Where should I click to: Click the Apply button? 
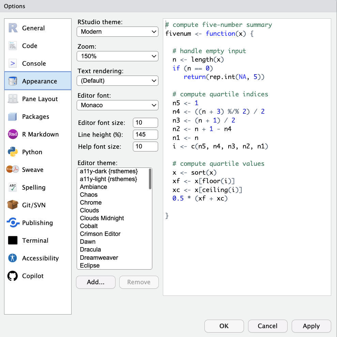311,326
